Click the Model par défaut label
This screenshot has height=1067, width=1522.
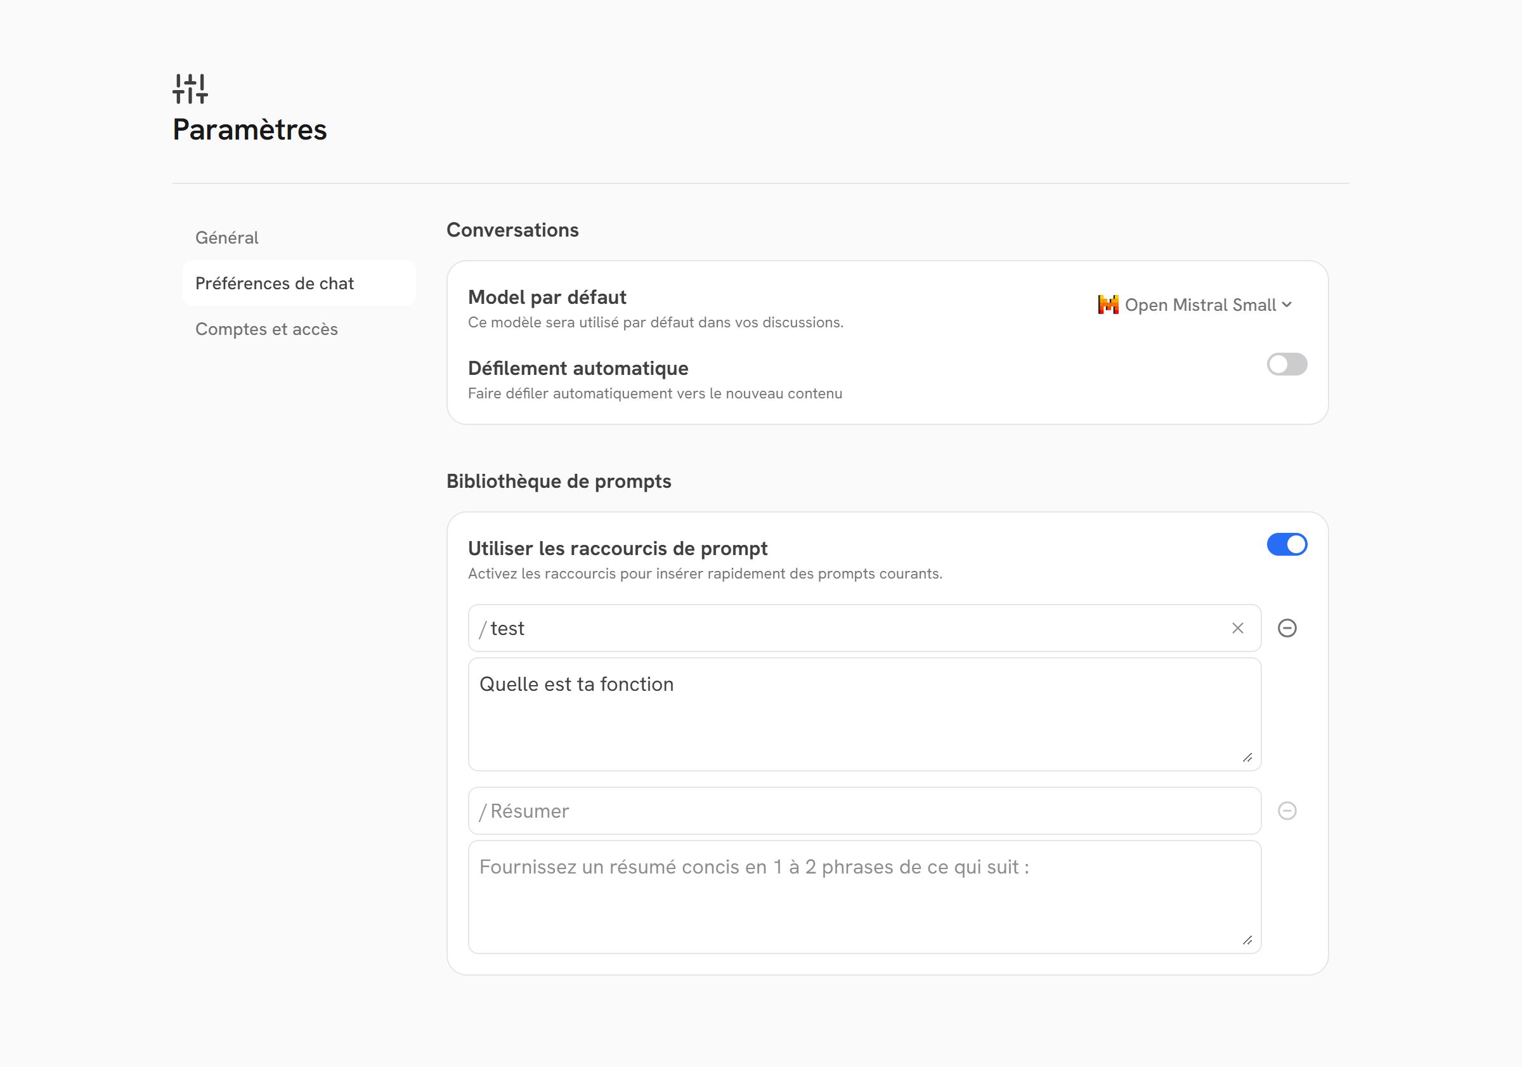pyautogui.click(x=547, y=297)
